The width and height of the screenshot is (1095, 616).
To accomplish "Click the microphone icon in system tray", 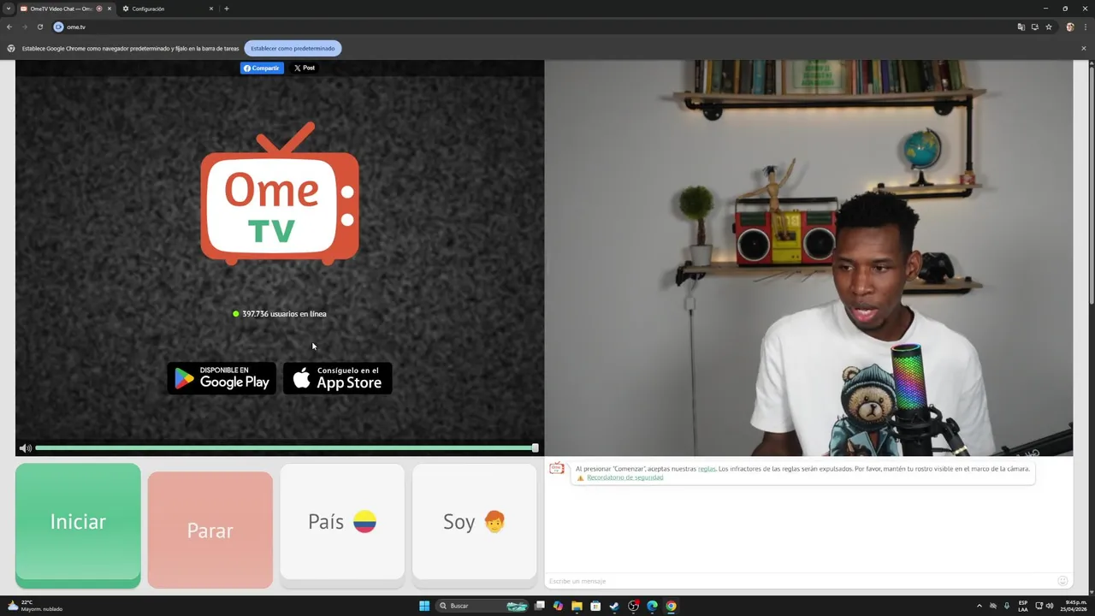I will 1007,606.
